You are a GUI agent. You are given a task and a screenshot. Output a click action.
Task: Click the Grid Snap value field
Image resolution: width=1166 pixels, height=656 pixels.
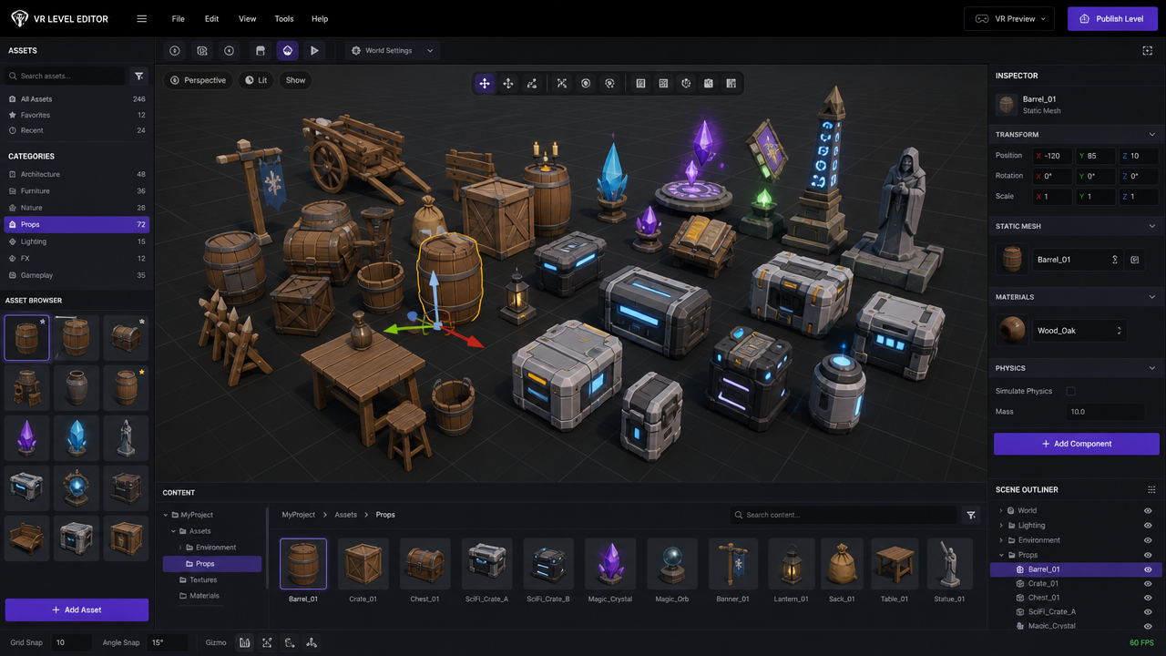pyautogui.click(x=71, y=642)
